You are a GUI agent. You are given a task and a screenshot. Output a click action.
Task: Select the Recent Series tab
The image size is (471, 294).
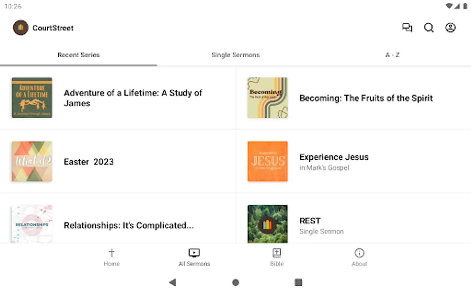point(78,55)
